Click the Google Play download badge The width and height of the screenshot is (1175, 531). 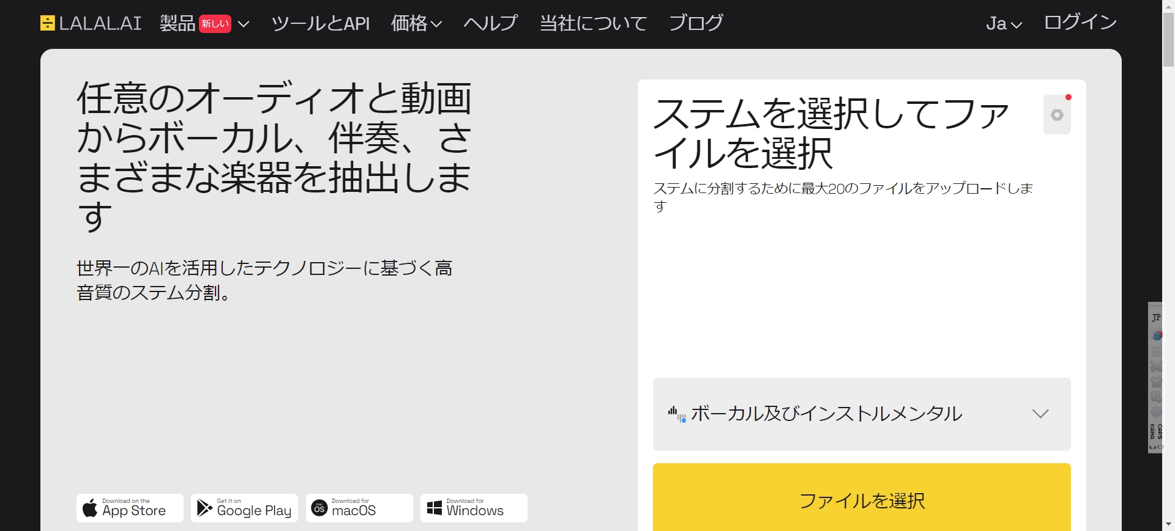click(x=244, y=508)
